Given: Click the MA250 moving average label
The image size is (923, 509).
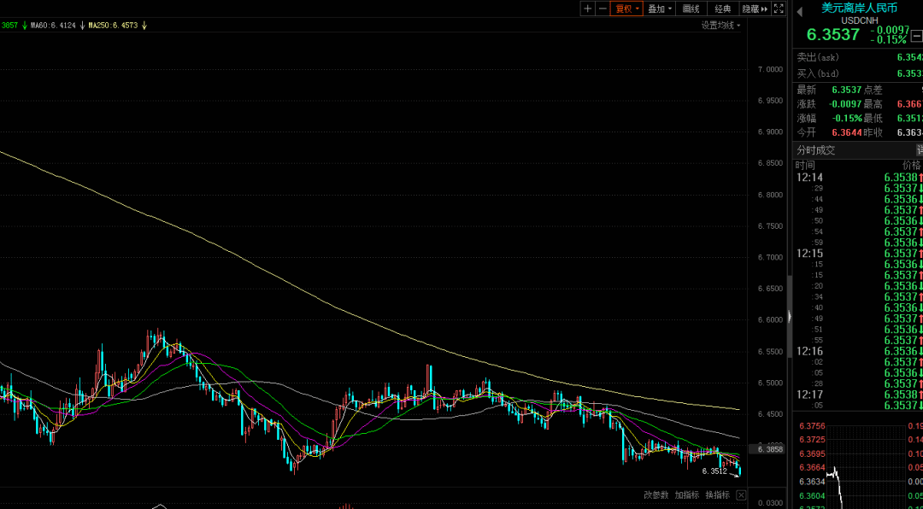Looking at the screenshot, I should pos(113,26).
